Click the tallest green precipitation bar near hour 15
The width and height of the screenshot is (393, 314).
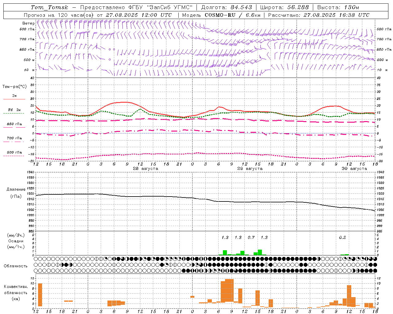[260, 252]
